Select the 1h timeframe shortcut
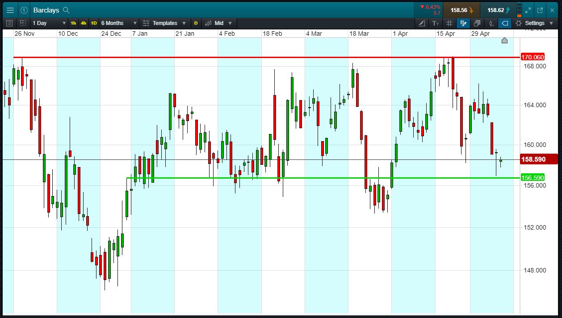This screenshot has height=318, width=562. click(73, 23)
